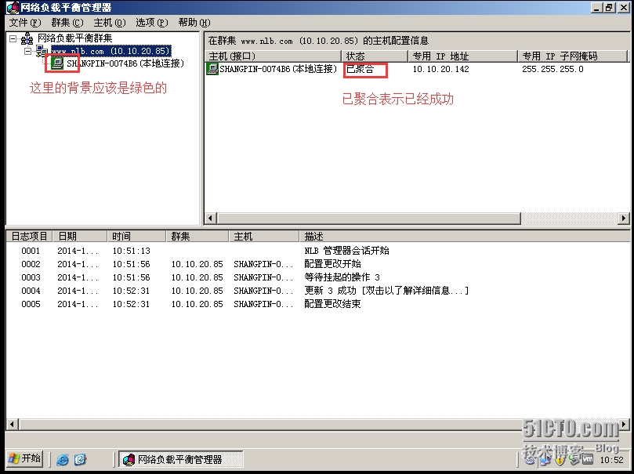
Task: Click the 网络负载平衡群集 root tree icon
Action: click(27, 39)
